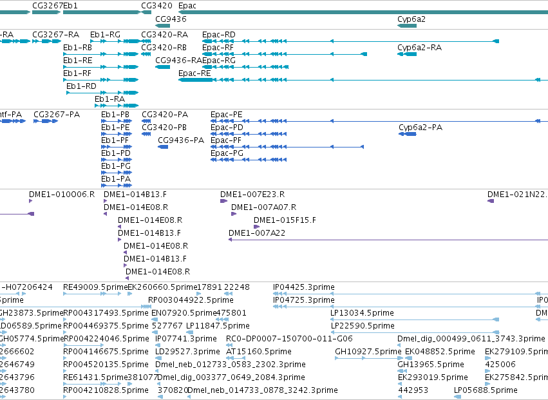Select the CG9436-RA transcript
Viewport: 548px width, 400px height.
point(162,67)
